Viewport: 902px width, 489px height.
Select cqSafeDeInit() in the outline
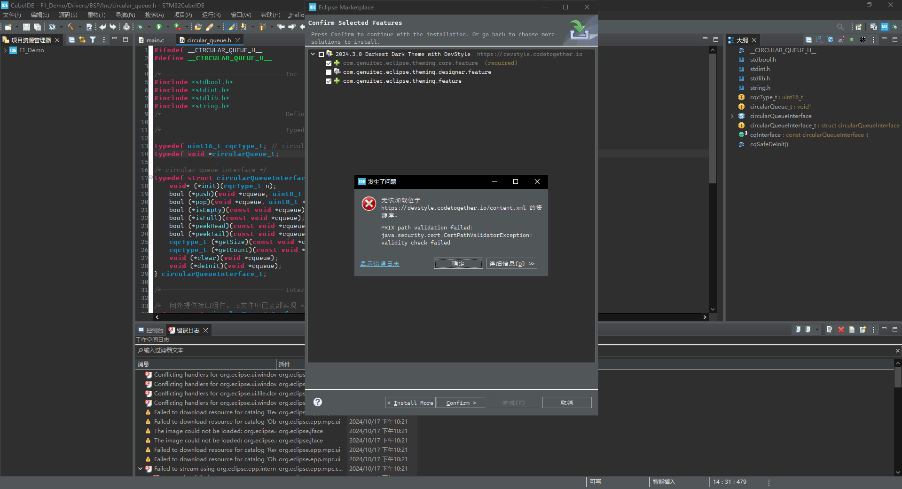click(769, 144)
